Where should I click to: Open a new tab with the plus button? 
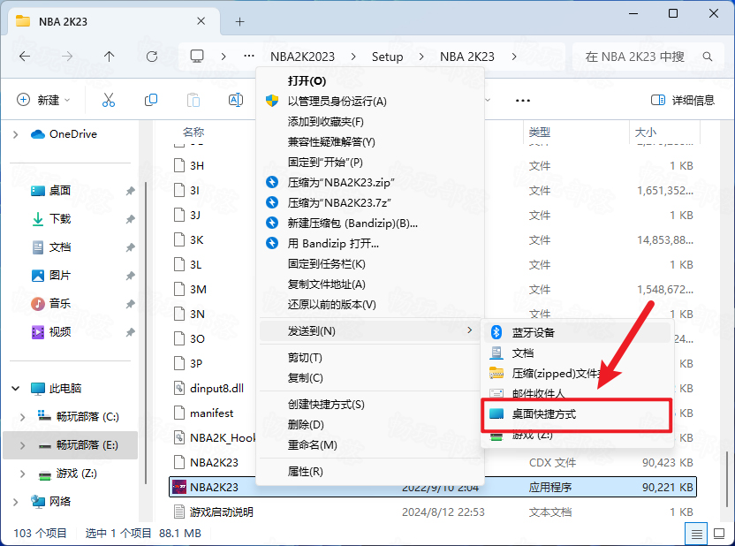tap(240, 21)
